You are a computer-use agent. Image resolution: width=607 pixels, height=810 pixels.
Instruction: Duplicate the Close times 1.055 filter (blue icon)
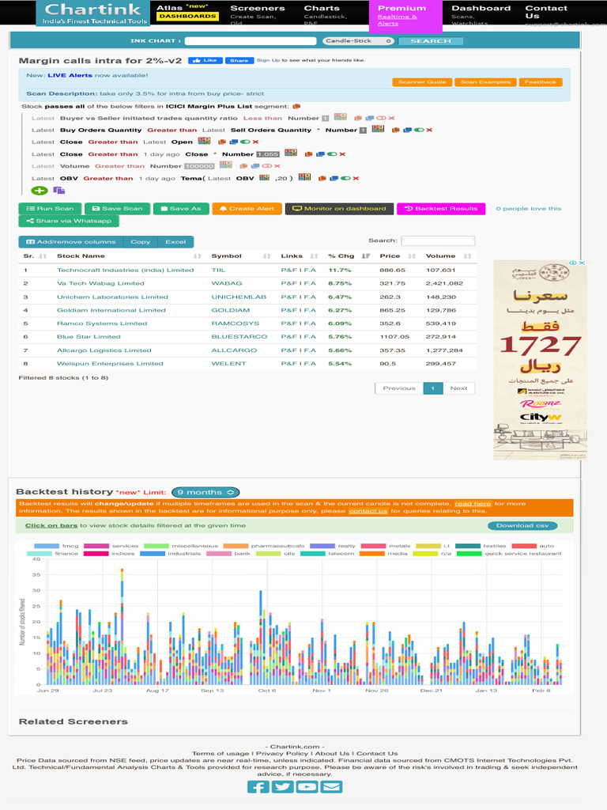tap(321, 154)
